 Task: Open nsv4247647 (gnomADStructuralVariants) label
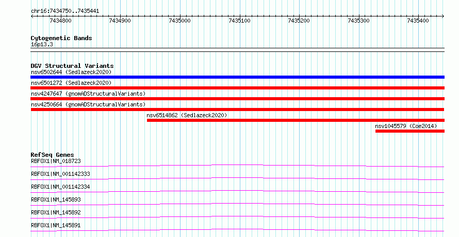pos(88,94)
